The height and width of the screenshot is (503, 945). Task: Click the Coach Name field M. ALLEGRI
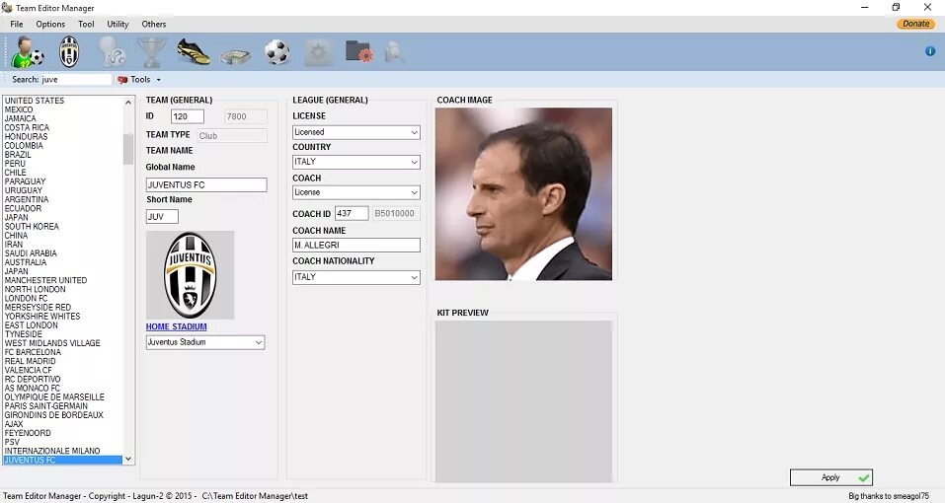pos(356,246)
